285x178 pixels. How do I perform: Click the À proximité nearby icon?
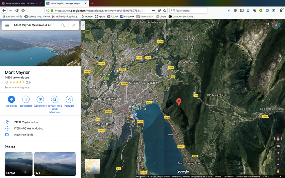40,99
